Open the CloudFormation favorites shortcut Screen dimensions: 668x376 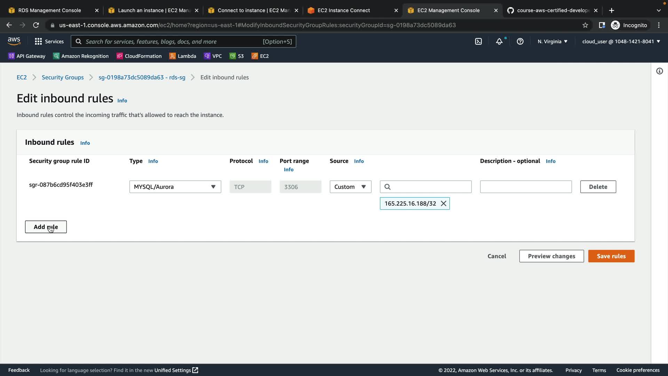click(139, 56)
